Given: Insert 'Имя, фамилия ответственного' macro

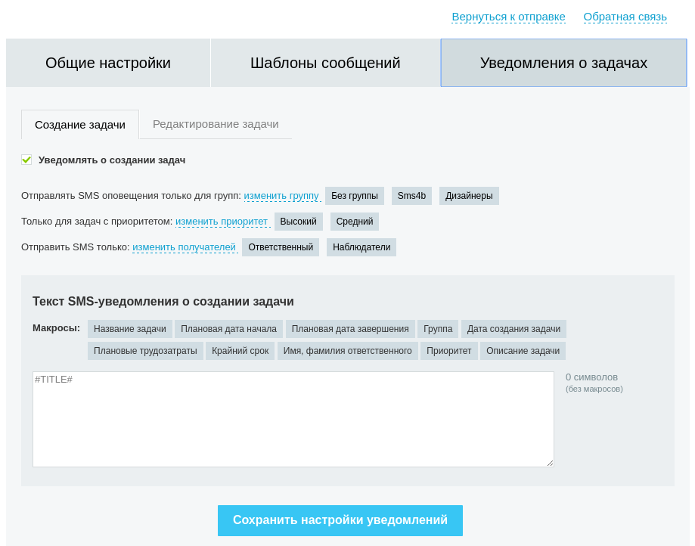Looking at the screenshot, I should pos(348,351).
